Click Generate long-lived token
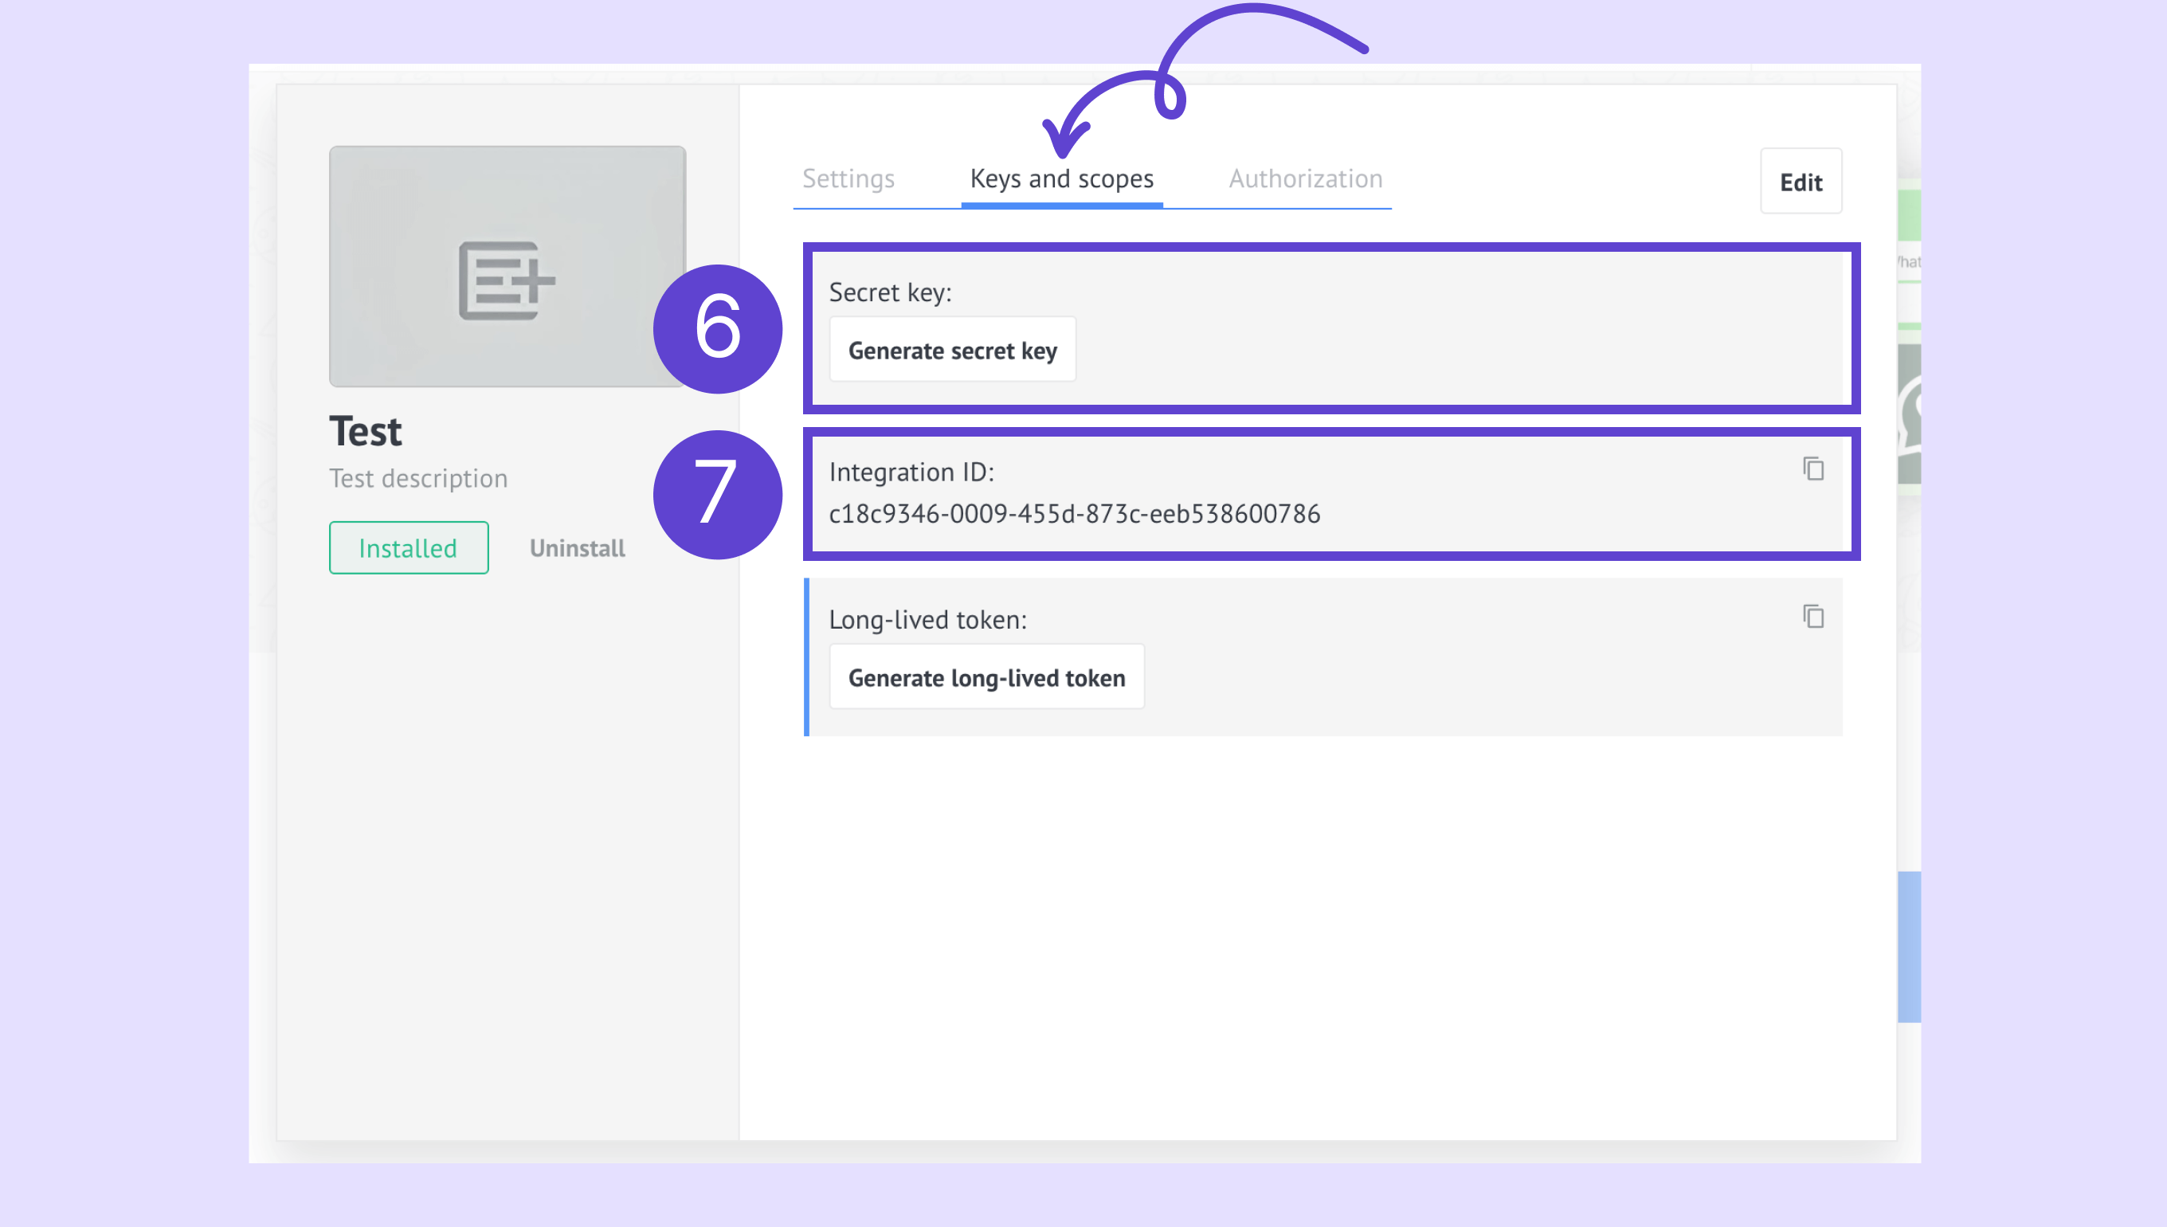 pyautogui.click(x=986, y=677)
